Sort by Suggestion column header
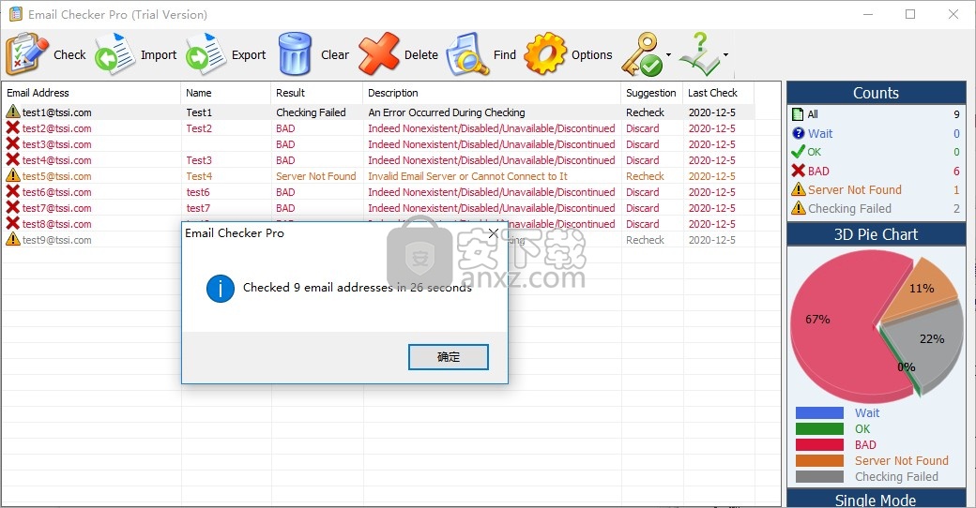The height and width of the screenshot is (508, 976). pyautogui.click(x=651, y=93)
